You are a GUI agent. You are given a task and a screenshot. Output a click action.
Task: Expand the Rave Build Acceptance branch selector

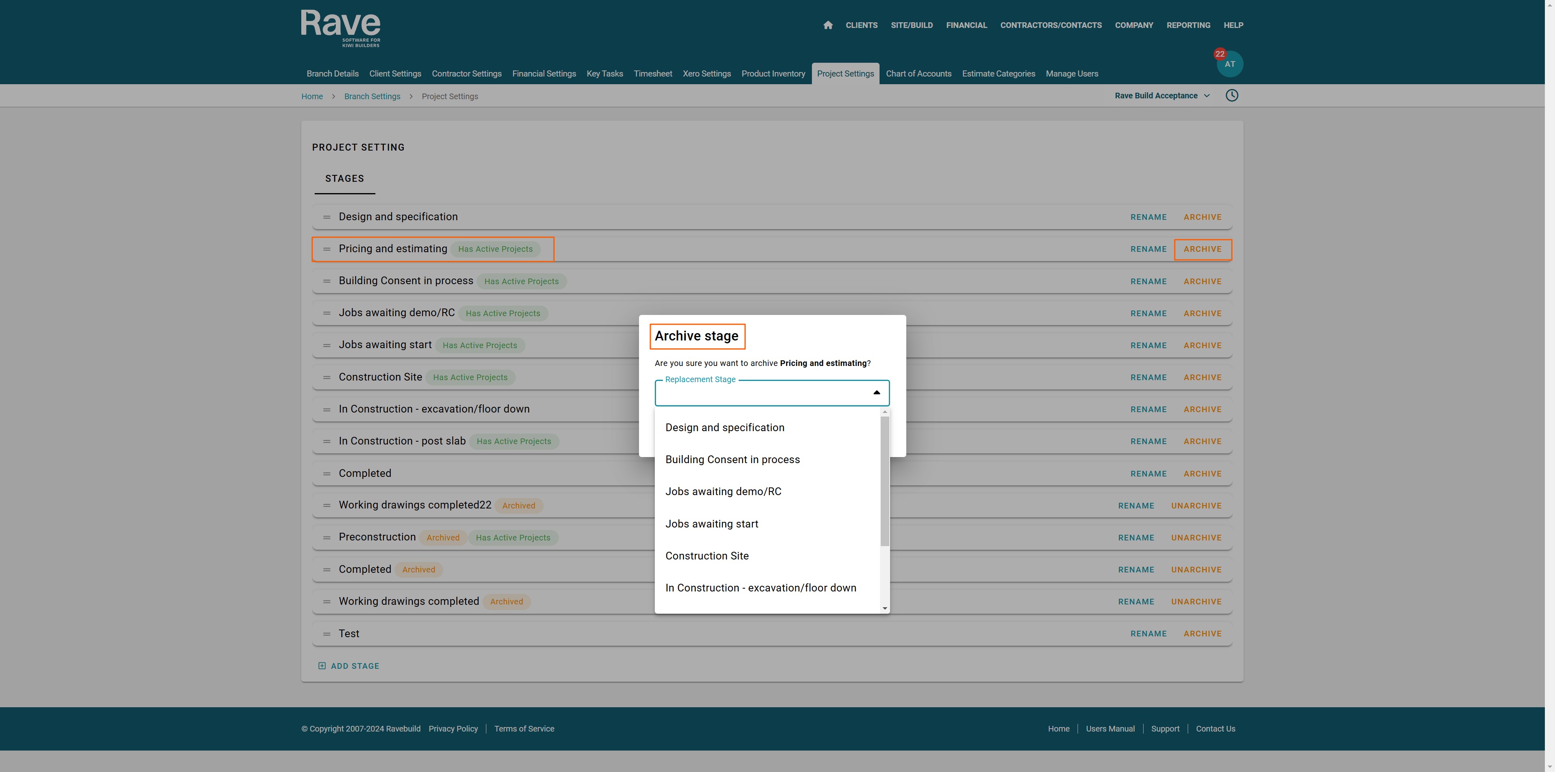tap(1162, 96)
